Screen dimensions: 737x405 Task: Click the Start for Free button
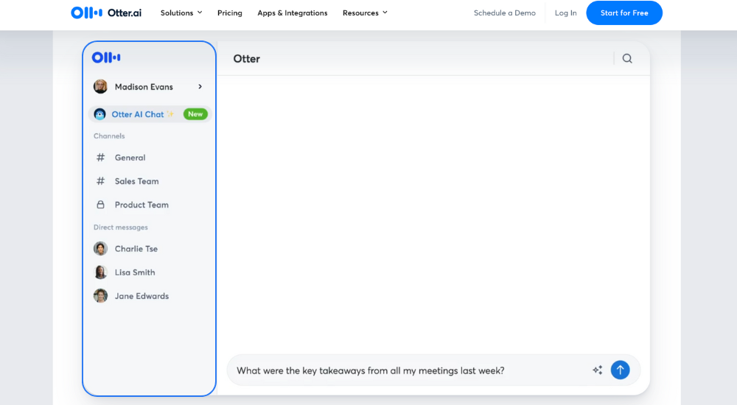coord(624,13)
